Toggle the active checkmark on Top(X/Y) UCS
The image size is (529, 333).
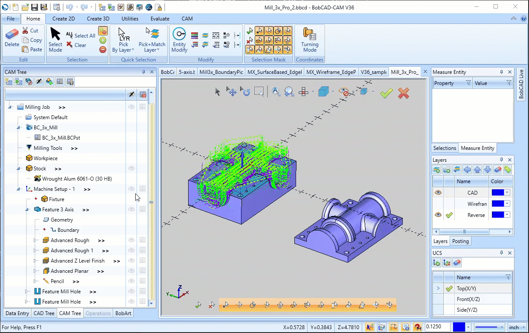[x=449, y=289]
